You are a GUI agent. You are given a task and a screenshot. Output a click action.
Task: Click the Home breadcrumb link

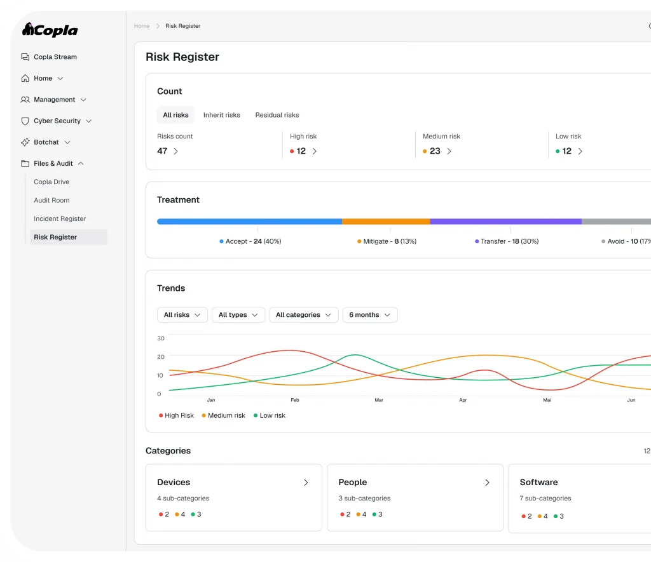coord(142,26)
